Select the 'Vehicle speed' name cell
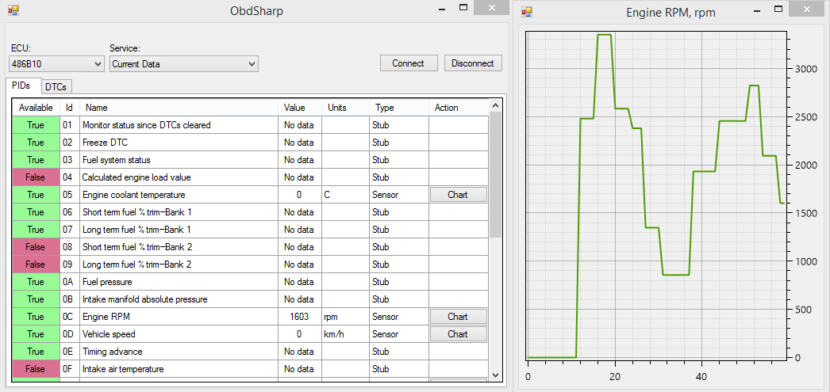Screen dimensions: 830x392 [x=179, y=334]
